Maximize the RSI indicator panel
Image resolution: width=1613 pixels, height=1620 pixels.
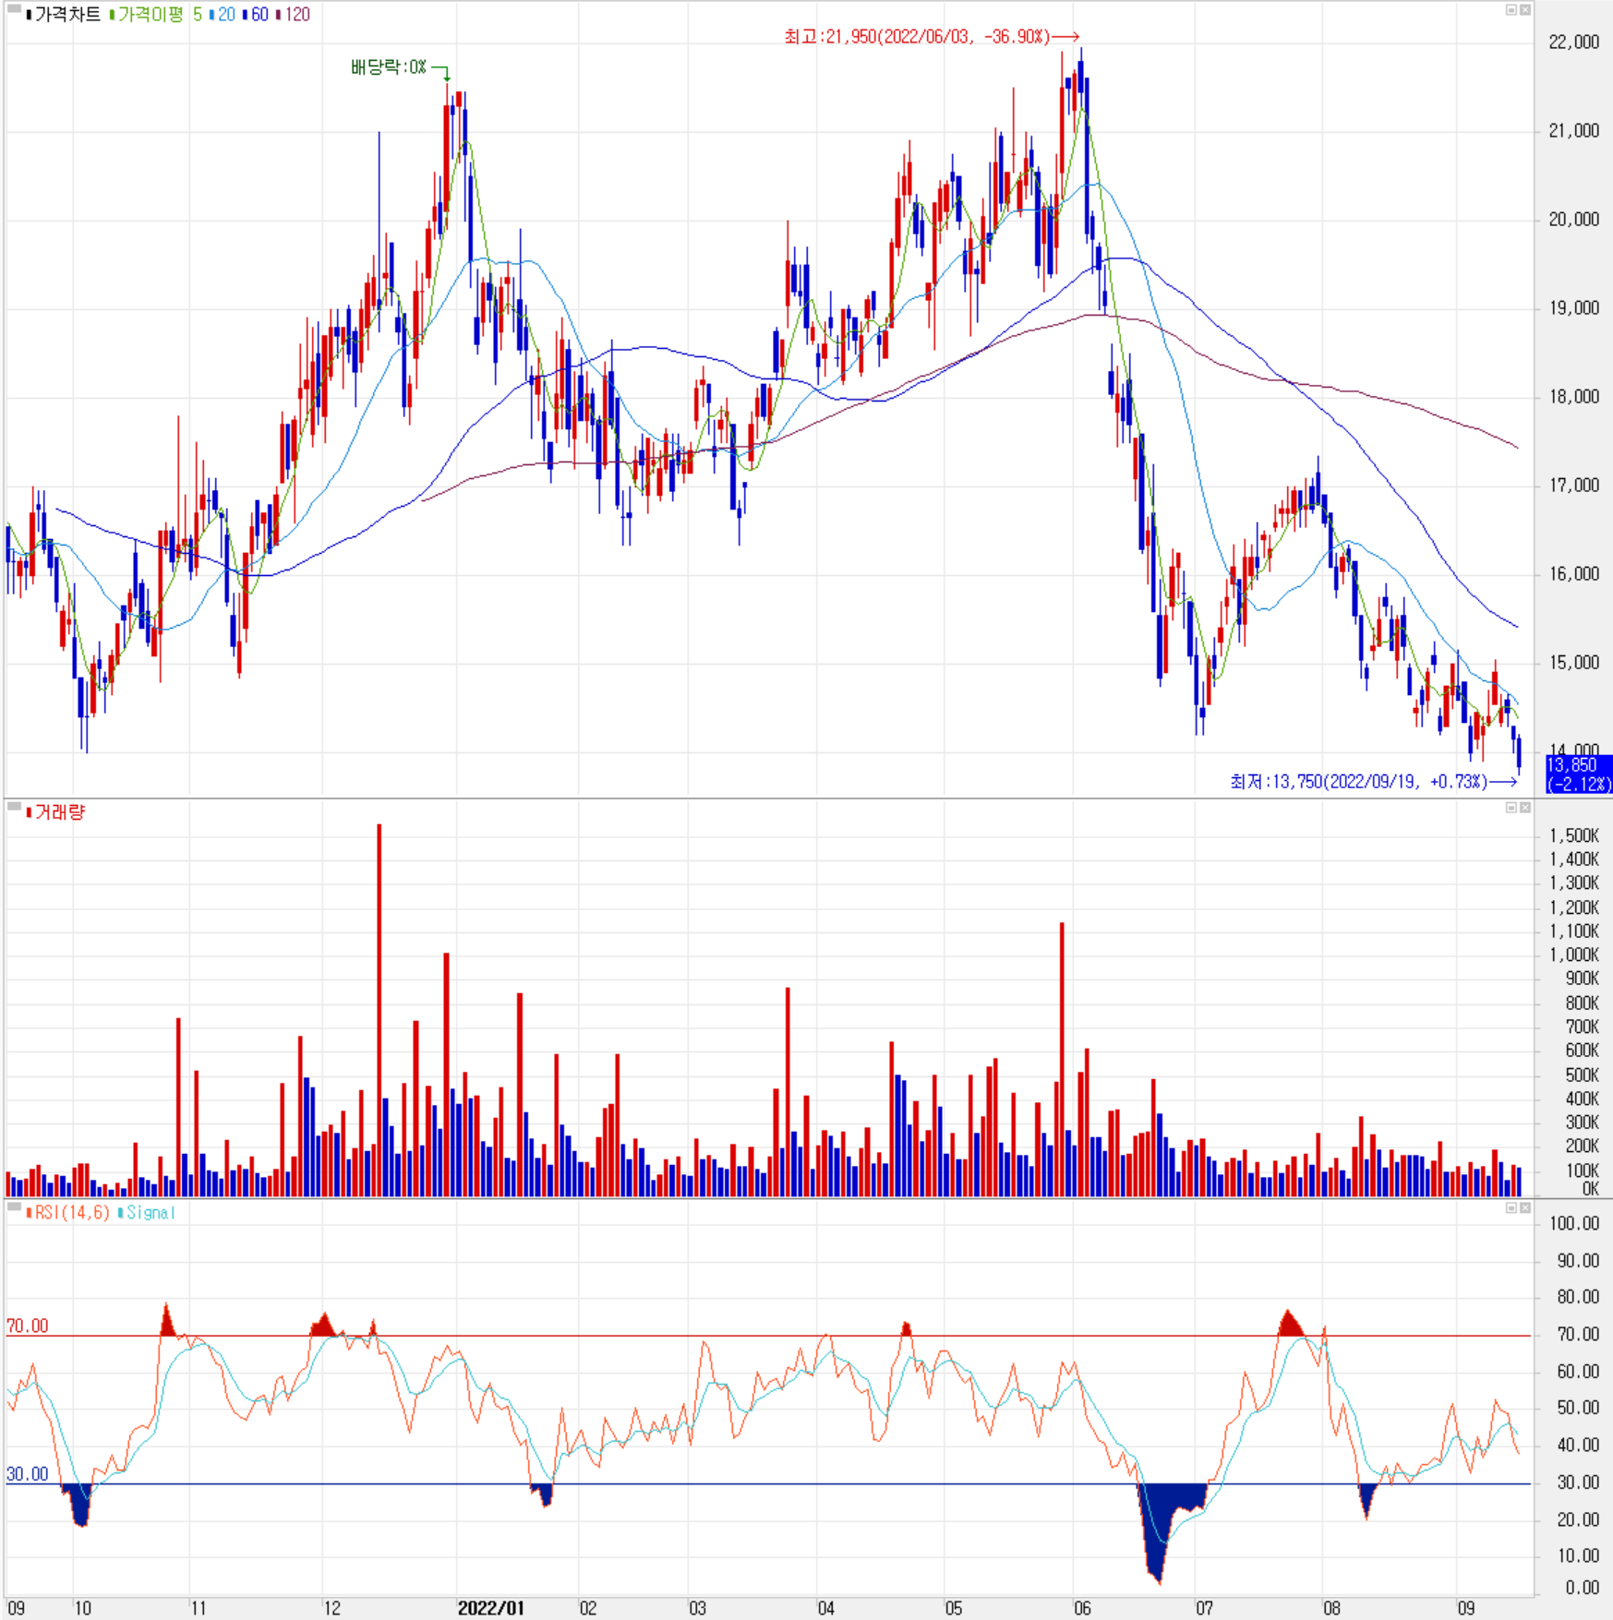[1511, 1207]
